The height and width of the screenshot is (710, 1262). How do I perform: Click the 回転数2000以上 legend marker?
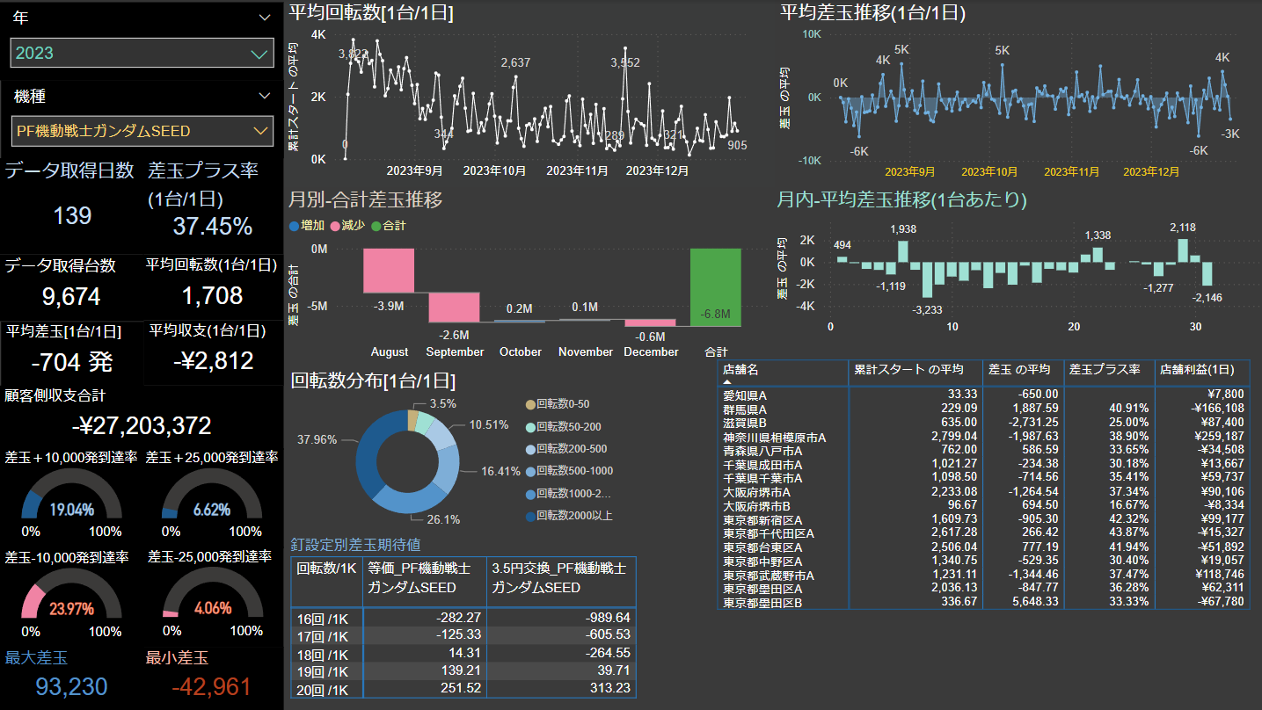(x=529, y=516)
